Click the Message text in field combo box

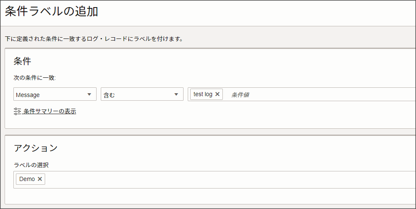pos(28,95)
